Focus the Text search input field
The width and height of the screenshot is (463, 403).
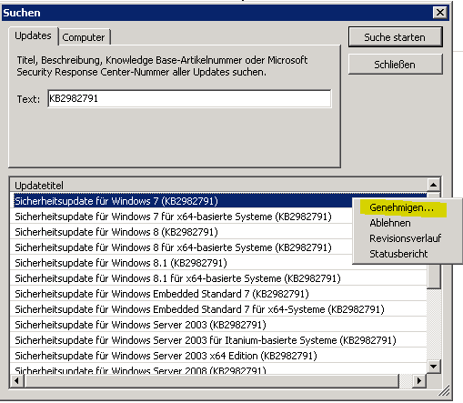pyautogui.click(x=189, y=98)
